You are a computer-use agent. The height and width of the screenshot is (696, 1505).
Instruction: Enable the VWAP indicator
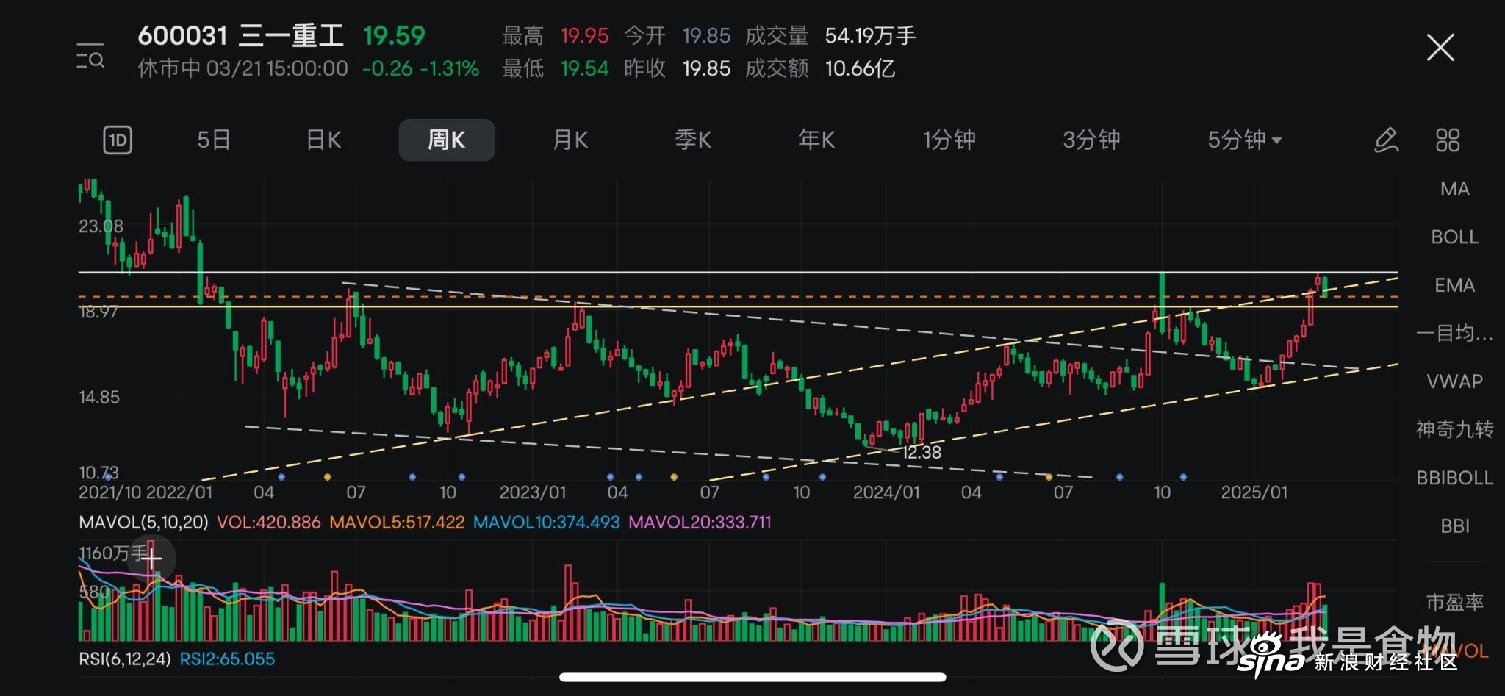(1454, 381)
